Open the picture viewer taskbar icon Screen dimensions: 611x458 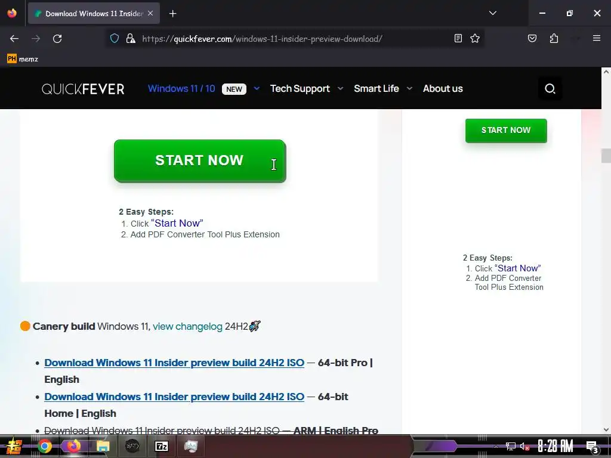[x=191, y=446]
